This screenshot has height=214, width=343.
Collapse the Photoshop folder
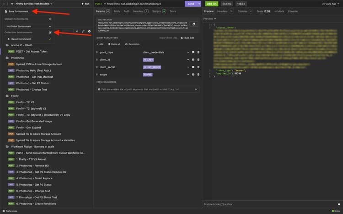(17, 58)
